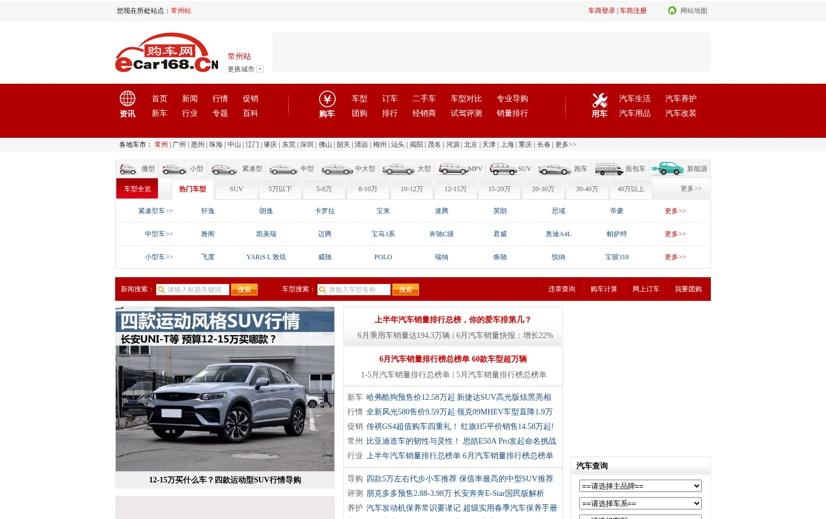This screenshot has height=519, width=826.
Task: Open the 二手车 navigation item
Action: point(424,98)
